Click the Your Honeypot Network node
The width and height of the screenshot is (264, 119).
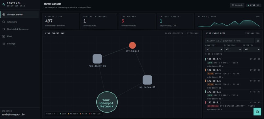107,102
